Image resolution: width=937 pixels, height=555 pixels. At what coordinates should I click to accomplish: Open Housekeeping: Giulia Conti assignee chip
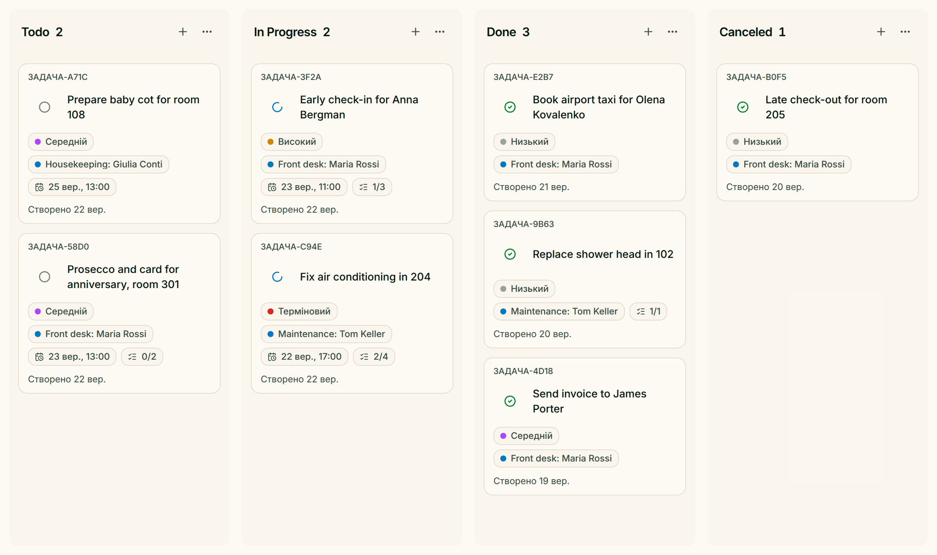coord(99,164)
